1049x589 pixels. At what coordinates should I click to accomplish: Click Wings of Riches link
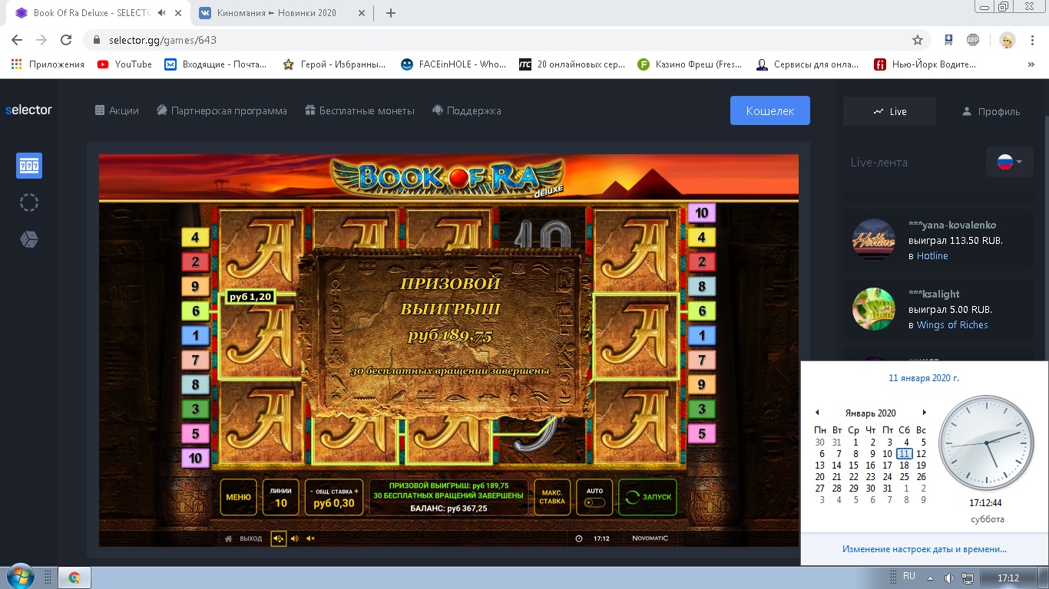click(952, 324)
